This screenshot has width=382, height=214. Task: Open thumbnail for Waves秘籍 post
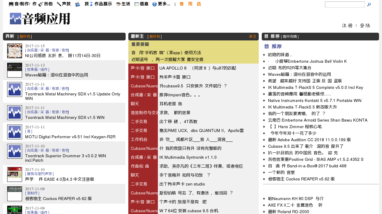click(x=15, y=70)
